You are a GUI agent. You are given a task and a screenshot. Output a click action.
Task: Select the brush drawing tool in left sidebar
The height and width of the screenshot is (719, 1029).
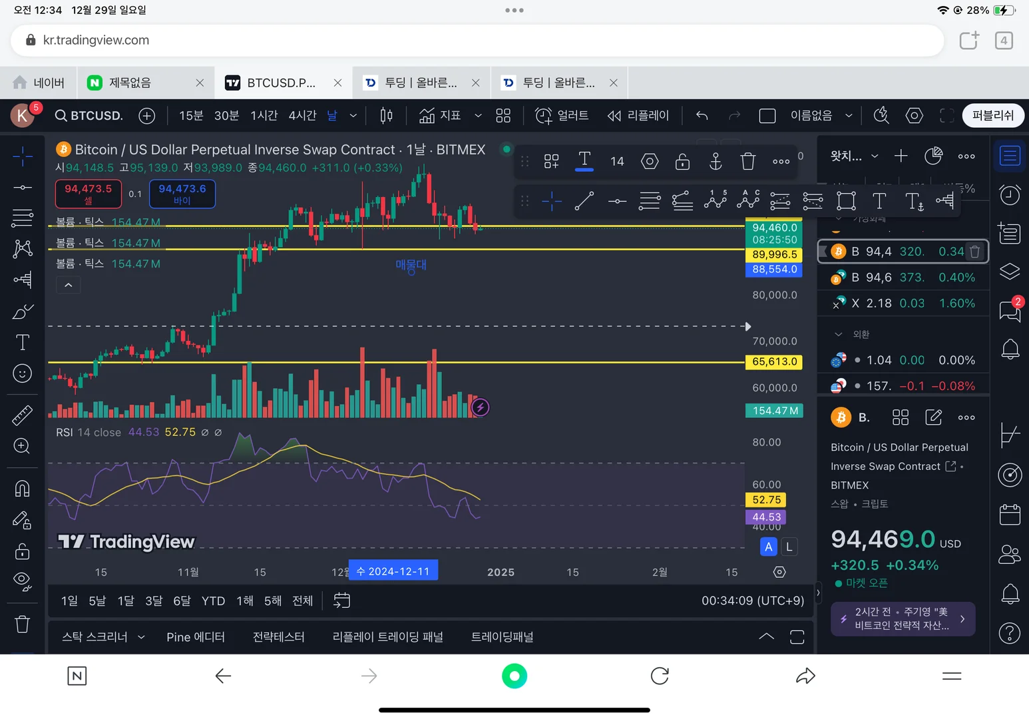pyautogui.click(x=23, y=312)
